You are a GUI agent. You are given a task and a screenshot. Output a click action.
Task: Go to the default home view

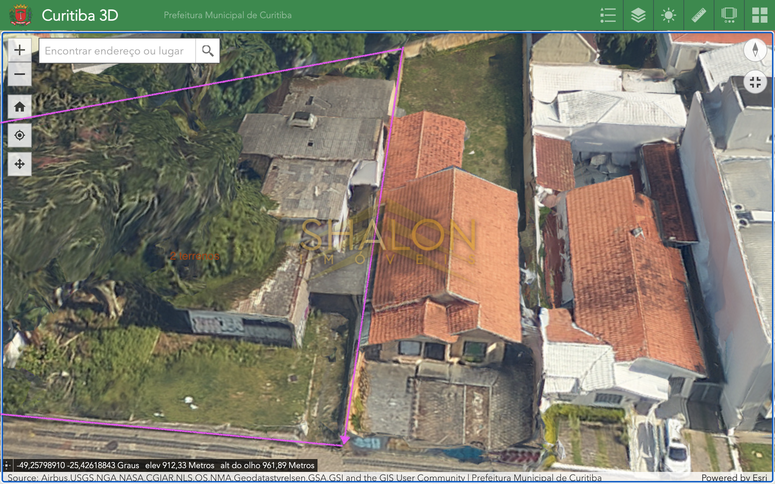(20, 107)
